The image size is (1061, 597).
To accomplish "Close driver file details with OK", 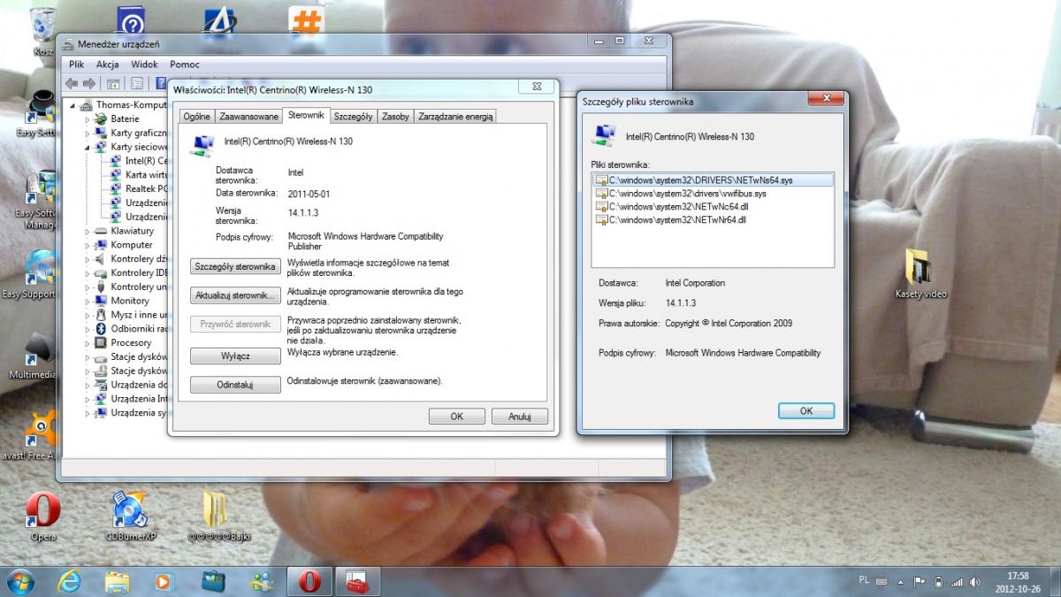I will point(806,411).
